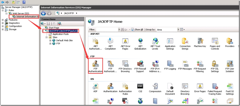The image size is (240, 106).
Task: Open Default Document feature
Action: [170, 89]
